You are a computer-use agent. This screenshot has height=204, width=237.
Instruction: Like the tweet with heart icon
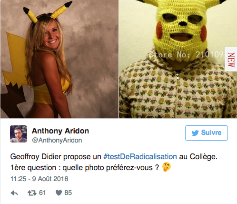[59, 193]
